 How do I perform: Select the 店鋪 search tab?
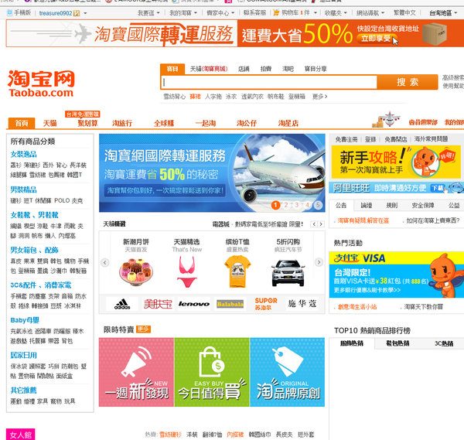pos(244,69)
